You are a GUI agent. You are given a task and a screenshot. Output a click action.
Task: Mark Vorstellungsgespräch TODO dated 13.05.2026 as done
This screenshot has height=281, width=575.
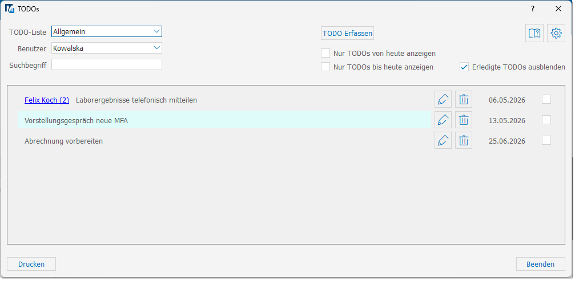546,120
